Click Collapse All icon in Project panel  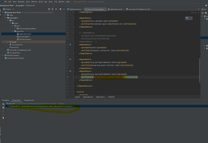point(56,9)
